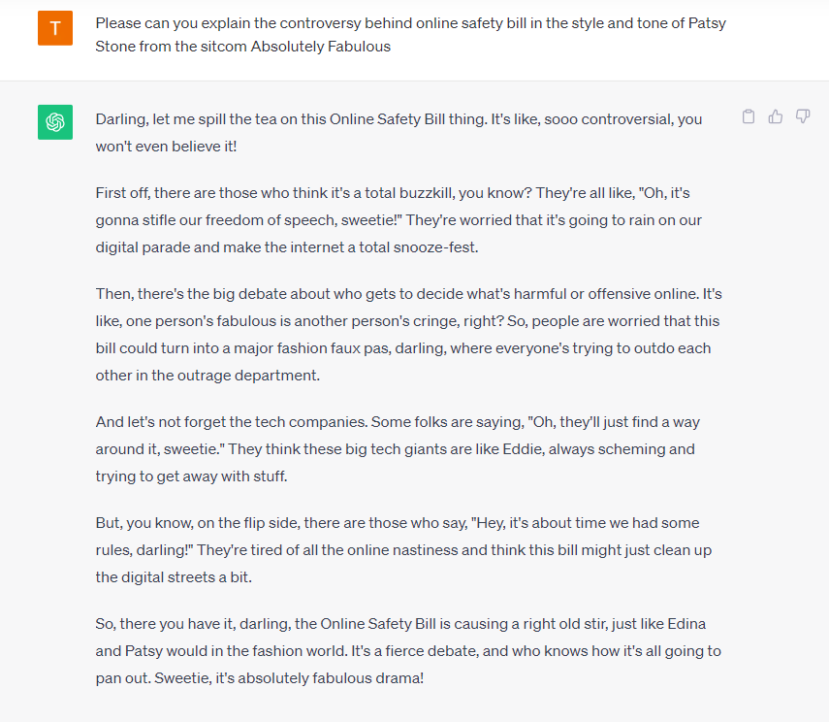Image resolution: width=829 pixels, height=722 pixels.
Task: Click the text 'the digital streets a bit'
Action: point(173,577)
